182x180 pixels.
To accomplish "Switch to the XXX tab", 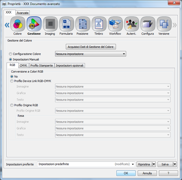I will click(10, 12).
